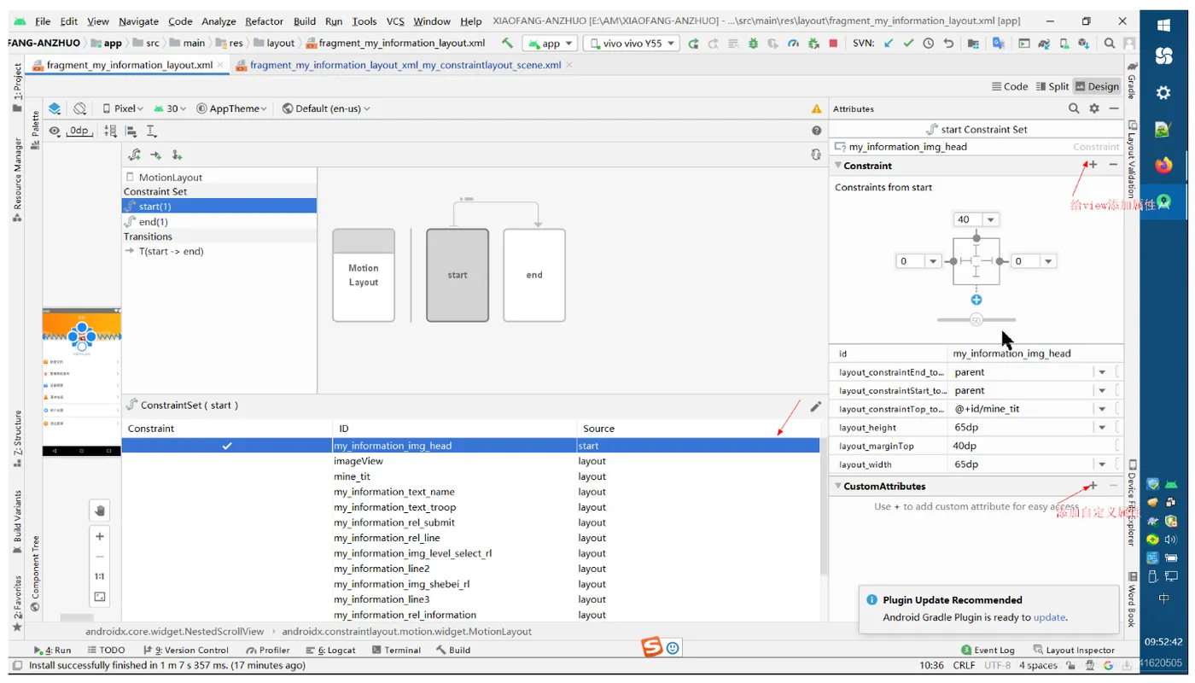
Task: Select T(start -> end) transition
Action: 219,251
